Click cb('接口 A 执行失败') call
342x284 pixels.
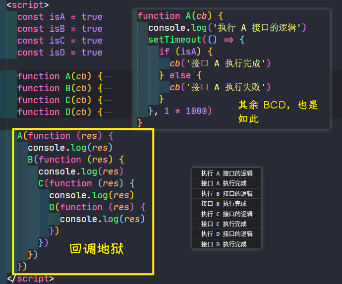pyautogui.click(x=220, y=87)
